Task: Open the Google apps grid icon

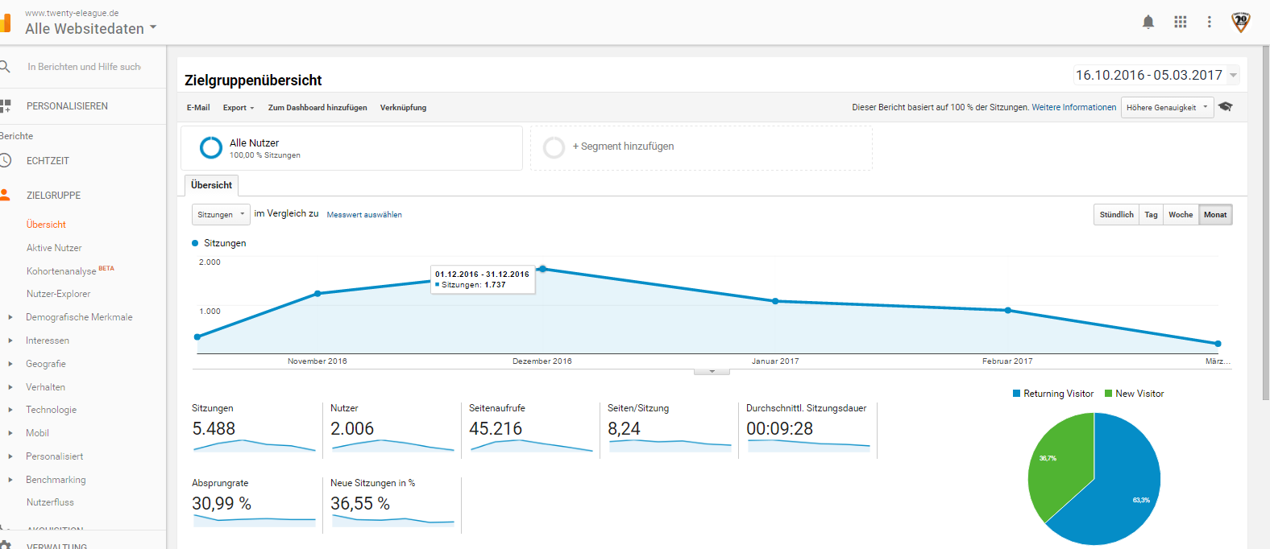Action: 1181,23
